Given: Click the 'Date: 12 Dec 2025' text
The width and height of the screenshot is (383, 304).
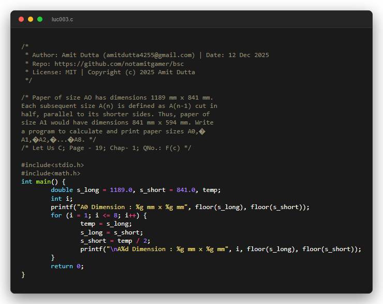Looking at the screenshot, I should (x=238, y=55).
